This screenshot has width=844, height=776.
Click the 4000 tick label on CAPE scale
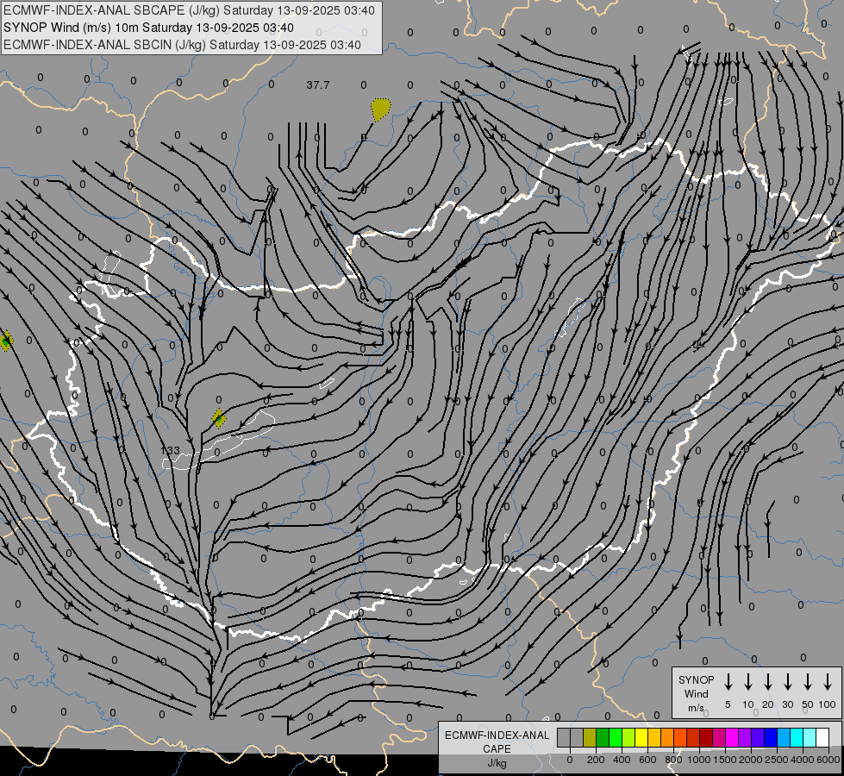803,760
